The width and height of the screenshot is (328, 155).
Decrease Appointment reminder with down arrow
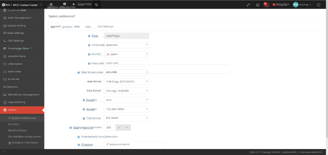point(127,128)
